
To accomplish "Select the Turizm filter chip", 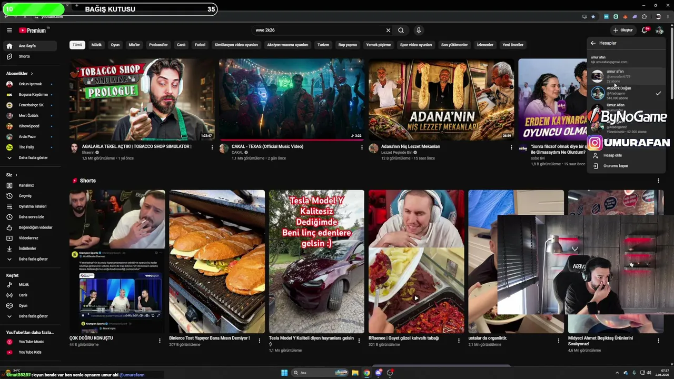I will [323, 45].
